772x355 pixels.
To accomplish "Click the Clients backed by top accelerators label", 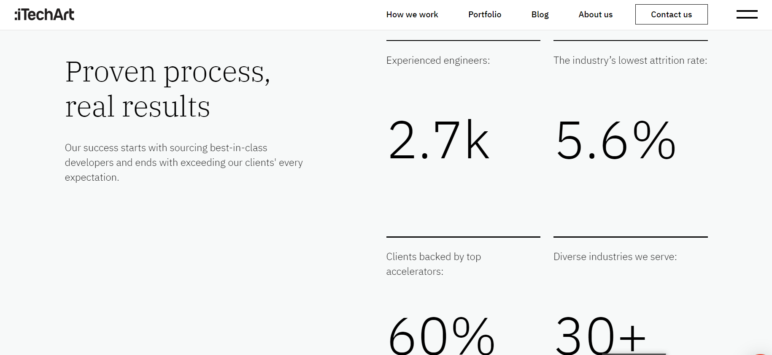I will pyautogui.click(x=434, y=264).
